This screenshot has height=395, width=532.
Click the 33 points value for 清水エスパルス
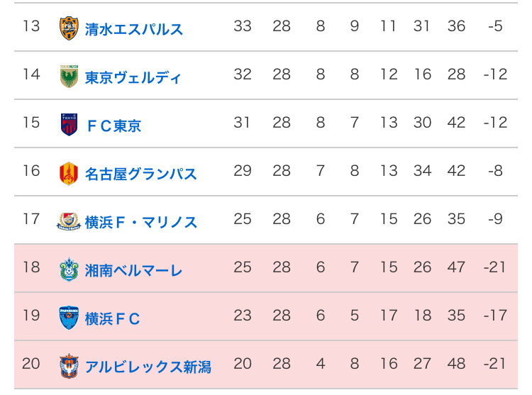243,26
